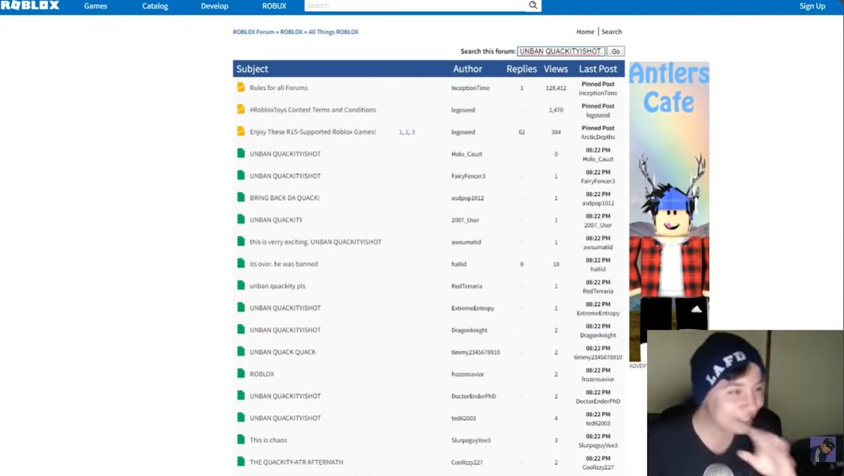Open the Rules for all Forums thread

click(279, 88)
